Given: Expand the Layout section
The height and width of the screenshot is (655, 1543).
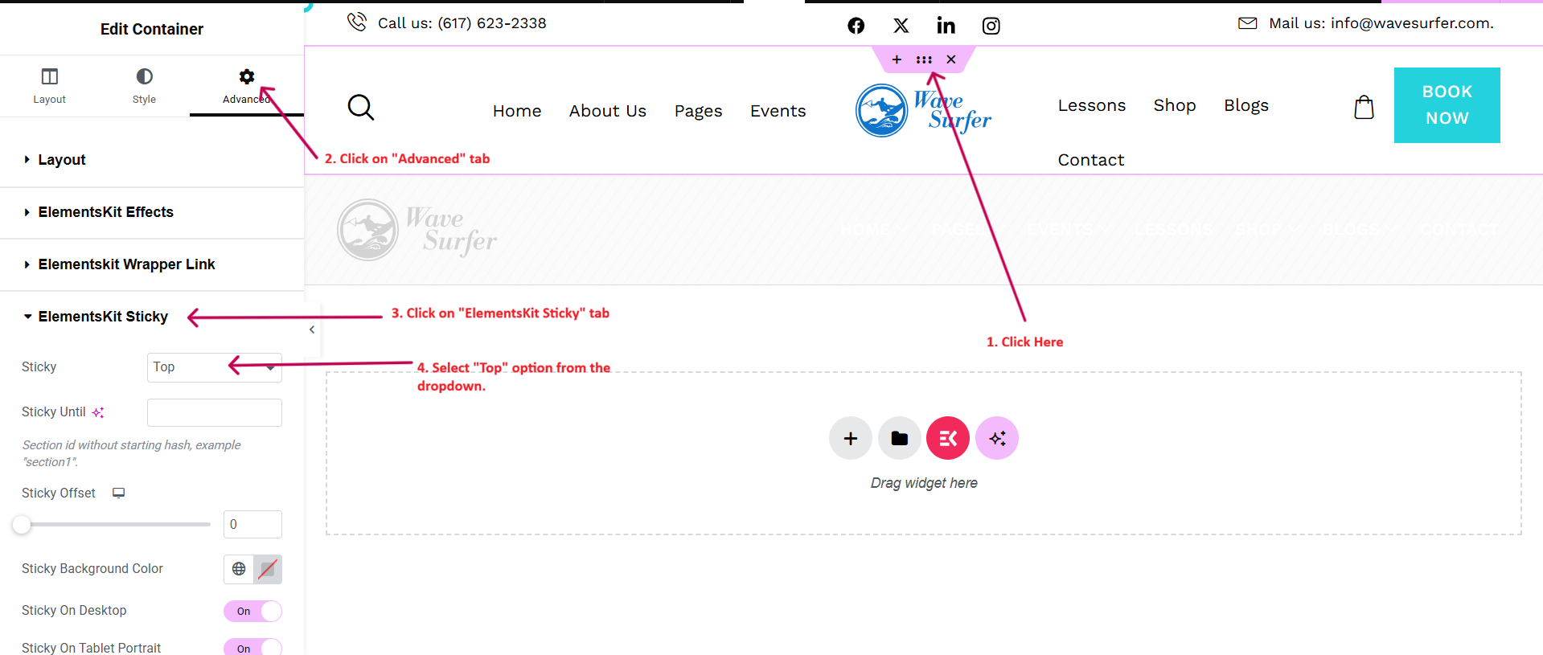Looking at the screenshot, I should tap(152, 160).
